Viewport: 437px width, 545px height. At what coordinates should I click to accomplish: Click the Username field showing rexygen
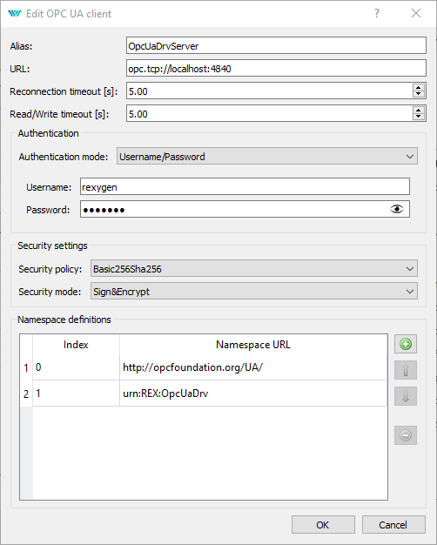coord(245,186)
